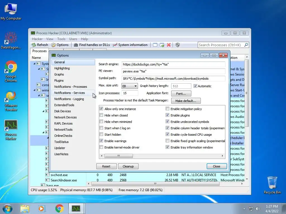
Task: Collapse the wininit tree node
Action: 34,90
